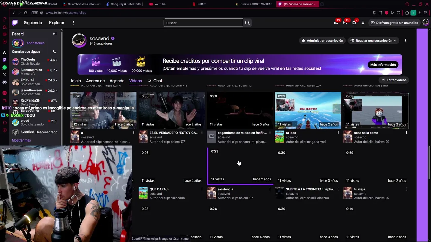This screenshot has height=242, width=431.
Task: Switch to Acerca de tab
Action: pos(95,81)
